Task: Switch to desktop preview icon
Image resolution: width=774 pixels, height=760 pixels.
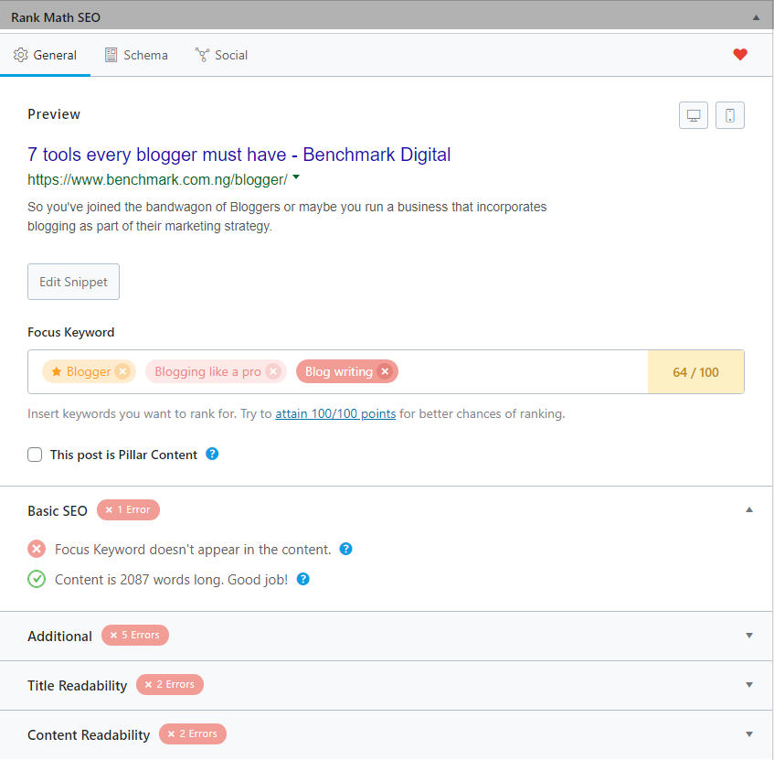Action: click(x=694, y=115)
